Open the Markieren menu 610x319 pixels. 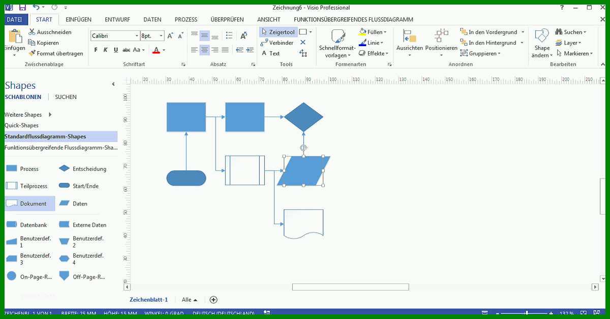coord(574,53)
